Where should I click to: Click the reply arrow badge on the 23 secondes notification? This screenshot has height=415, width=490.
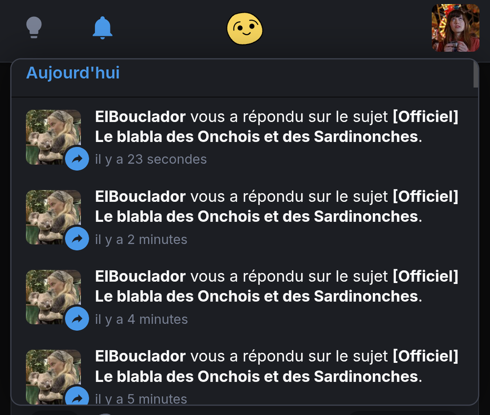tap(77, 159)
